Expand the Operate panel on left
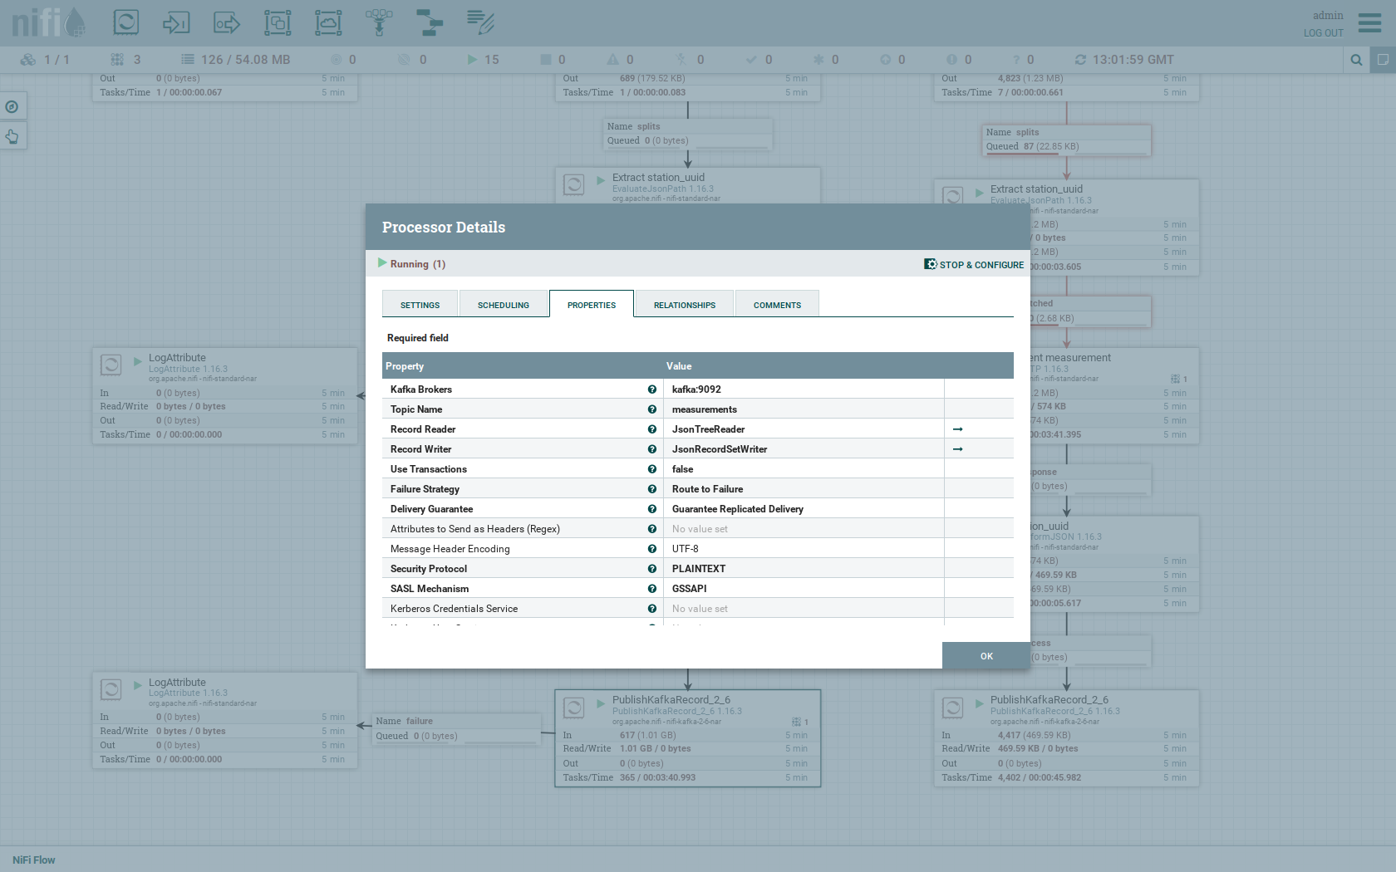This screenshot has width=1396, height=872. 12,136
